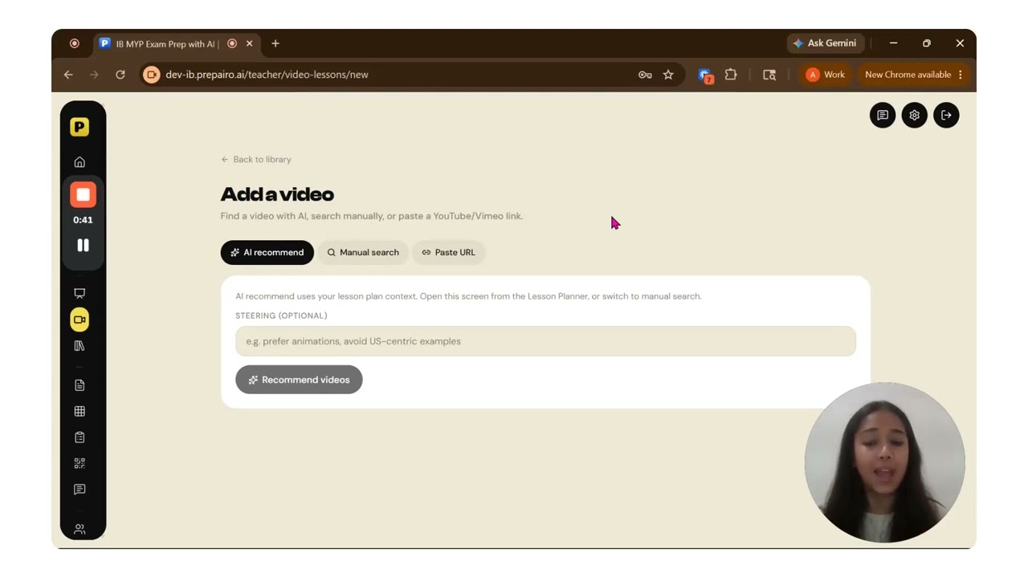Go back to library link
Screen dimensions: 1028x578
(x=256, y=160)
